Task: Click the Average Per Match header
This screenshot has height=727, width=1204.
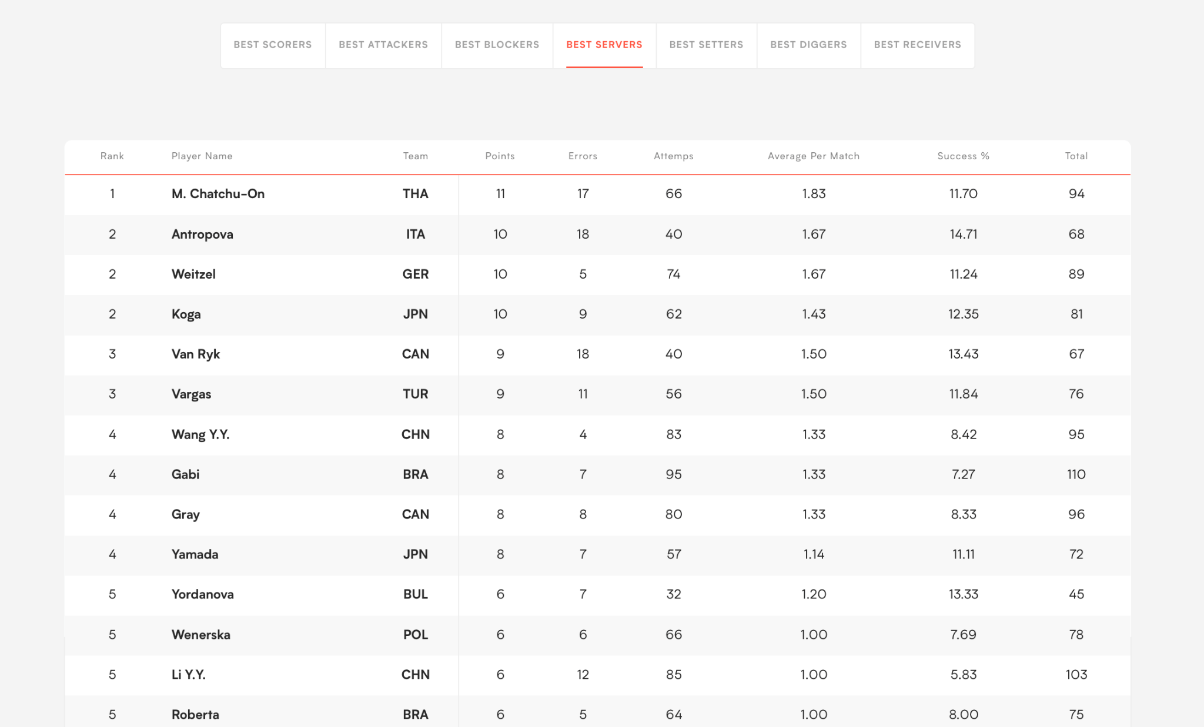Action: [x=814, y=156]
